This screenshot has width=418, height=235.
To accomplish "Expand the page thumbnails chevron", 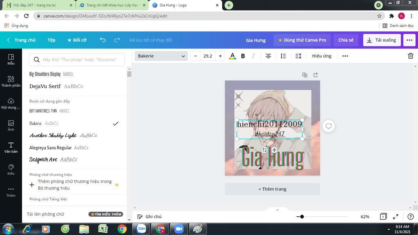I will (x=277, y=210).
